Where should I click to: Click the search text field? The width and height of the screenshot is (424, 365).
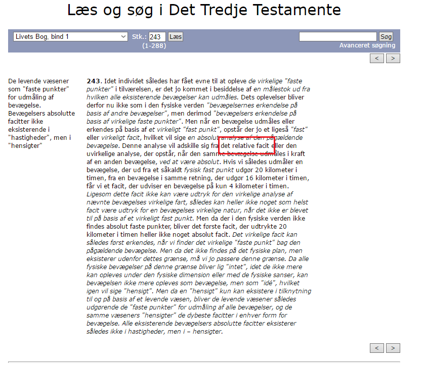pyautogui.click(x=338, y=36)
